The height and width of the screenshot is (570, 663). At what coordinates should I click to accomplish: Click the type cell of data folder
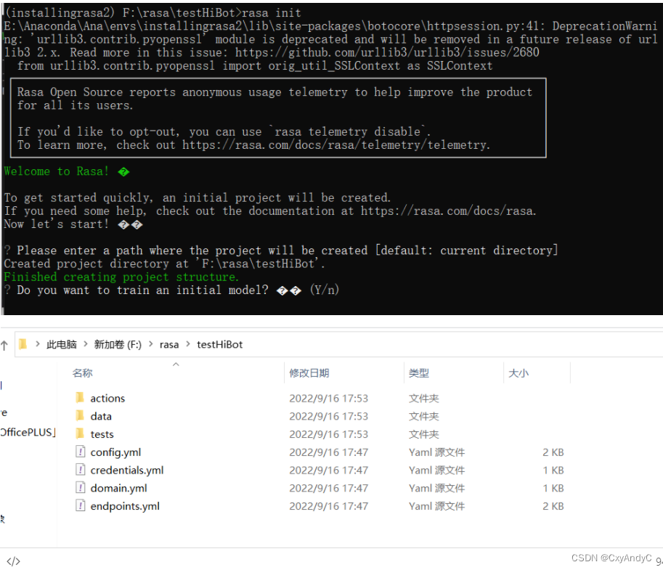pyautogui.click(x=423, y=417)
